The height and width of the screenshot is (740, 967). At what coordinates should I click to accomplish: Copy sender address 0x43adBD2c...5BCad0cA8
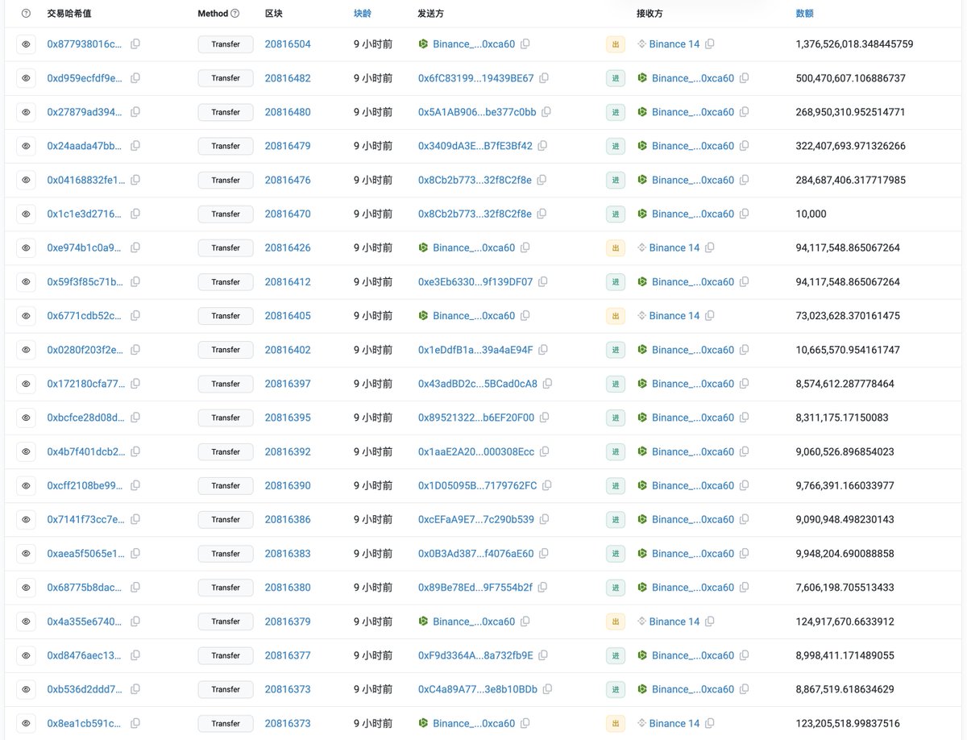point(548,384)
